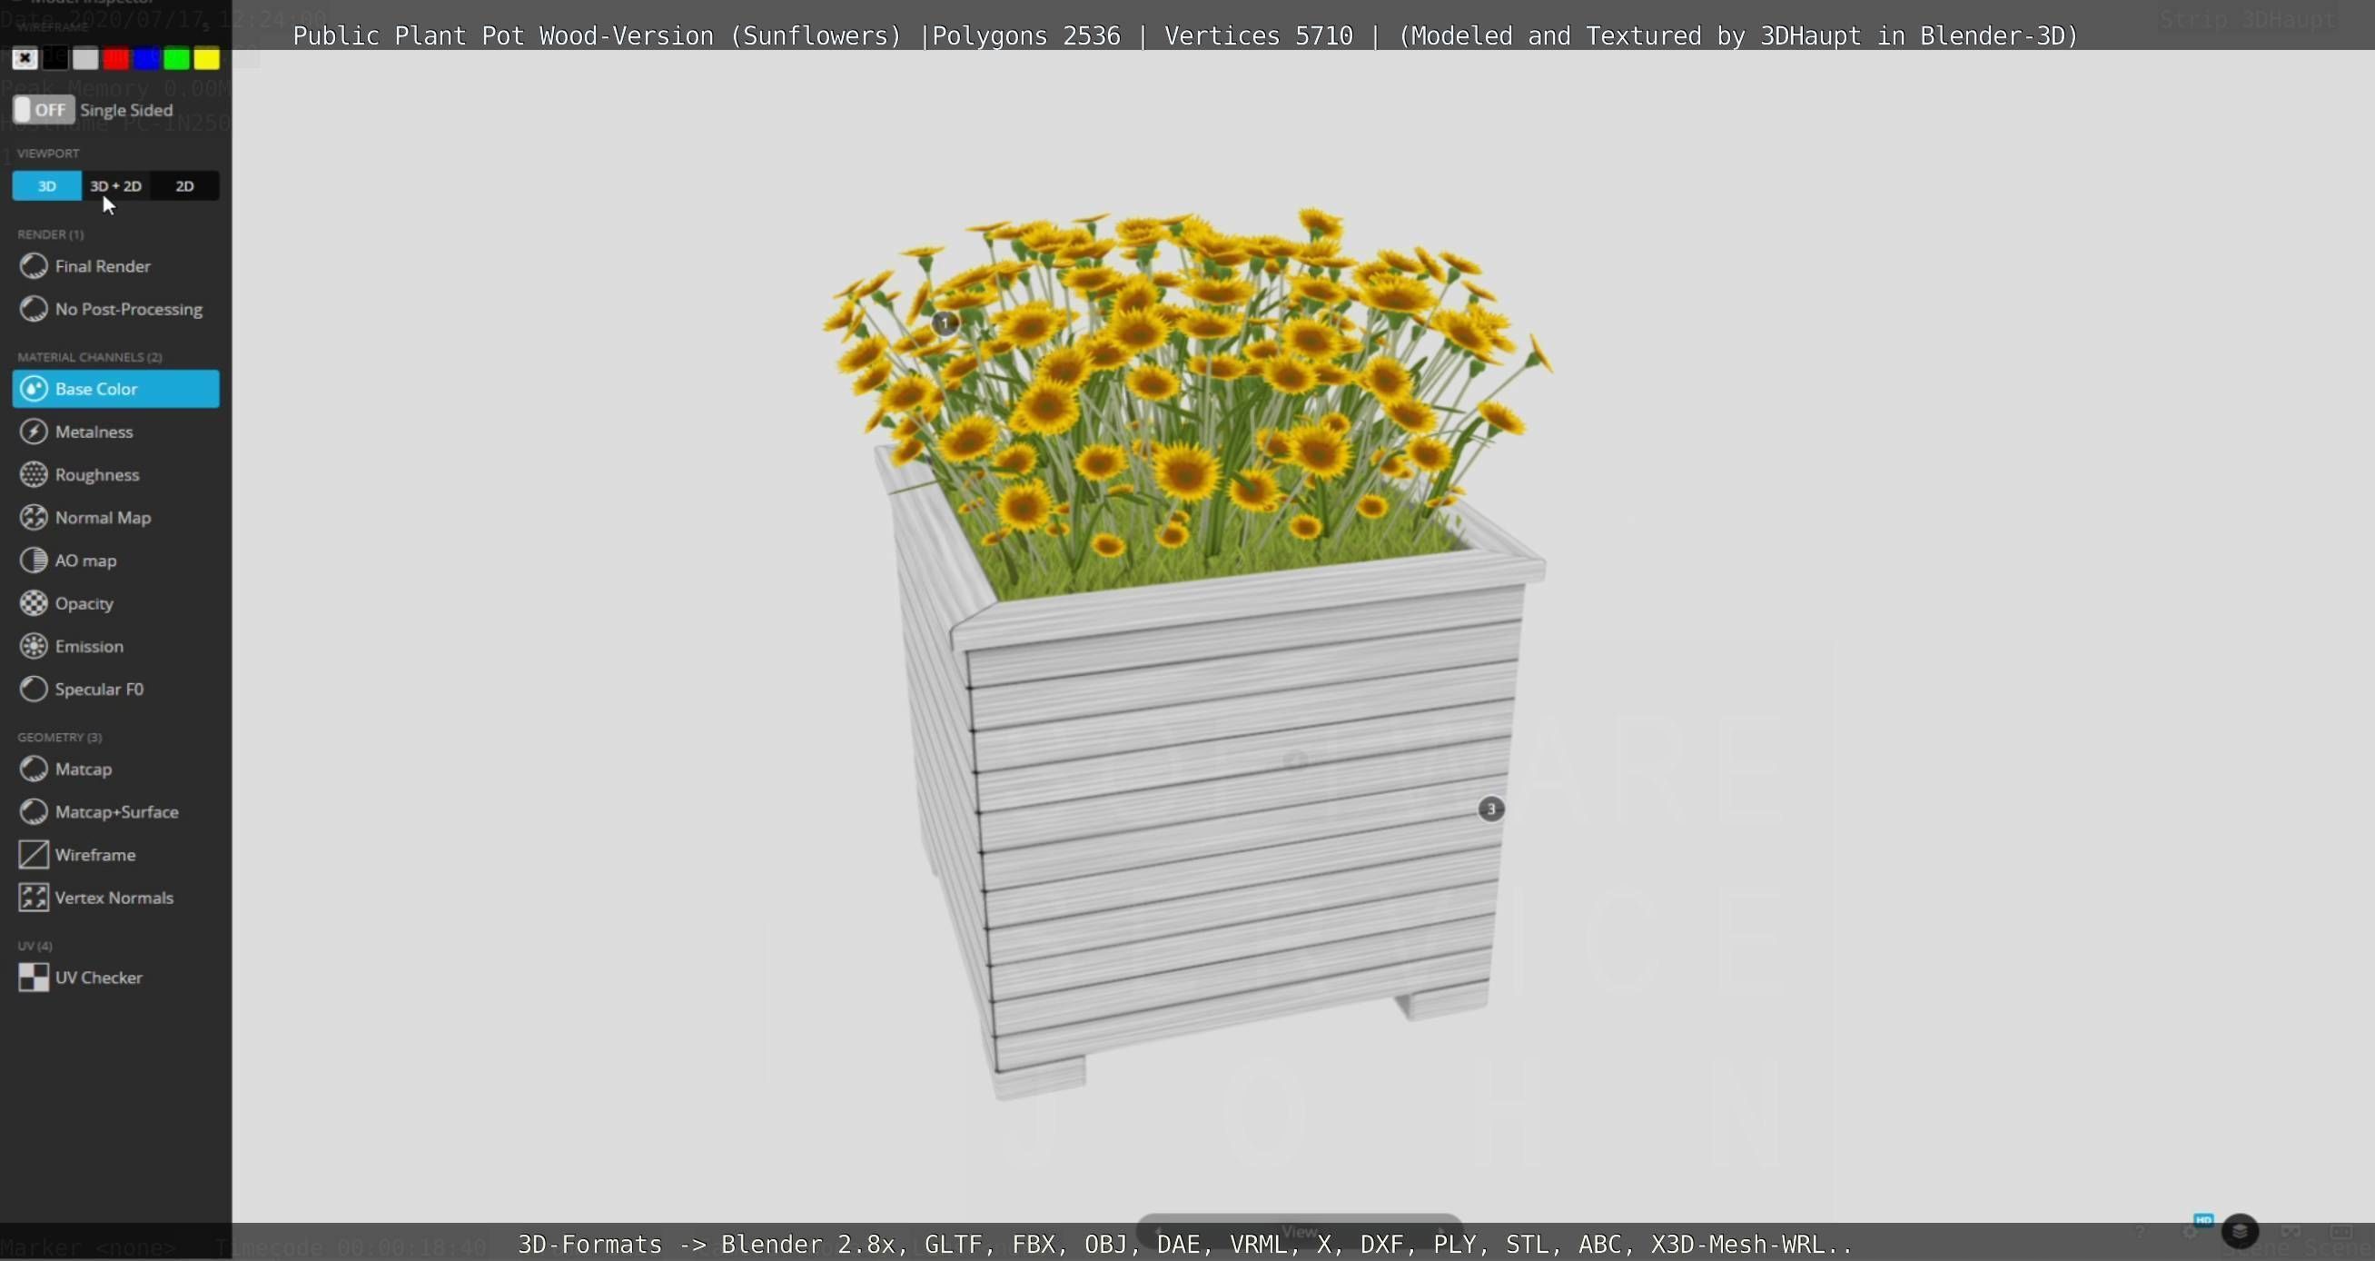Click the View in VR goggles icon
The width and height of the screenshot is (2375, 1261).
(2291, 1232)
